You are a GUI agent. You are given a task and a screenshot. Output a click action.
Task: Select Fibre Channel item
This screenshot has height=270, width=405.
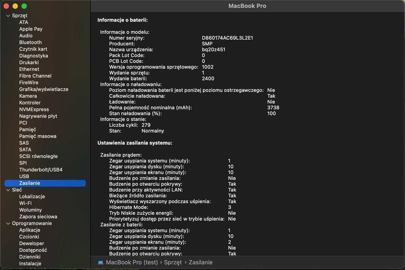point(35,76)
